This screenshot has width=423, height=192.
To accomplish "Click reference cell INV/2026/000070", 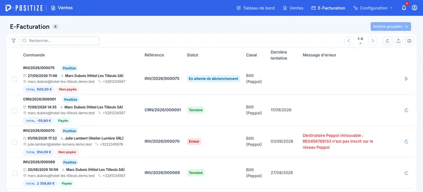I will (x=162, y=141).
